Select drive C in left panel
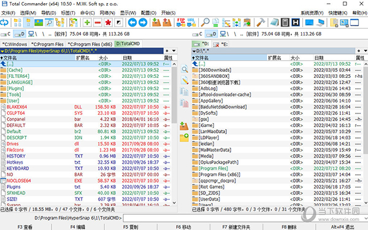The width and height of the screenshot is (368, 230). (6, 34)
